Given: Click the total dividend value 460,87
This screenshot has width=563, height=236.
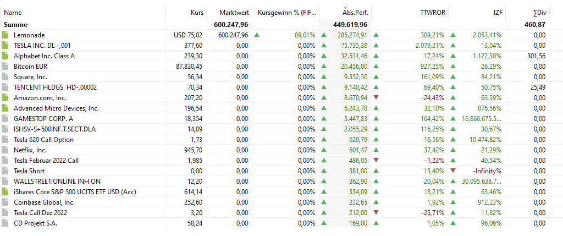Looking at the screenshot, I should [536, 25].
